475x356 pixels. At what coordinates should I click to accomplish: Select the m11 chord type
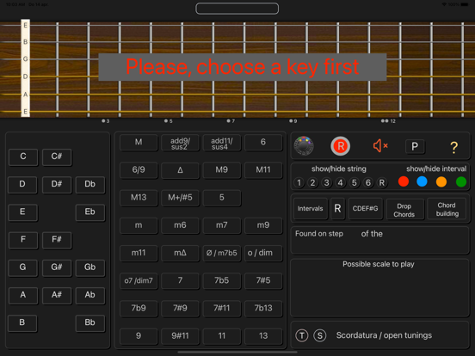point(139,253)
